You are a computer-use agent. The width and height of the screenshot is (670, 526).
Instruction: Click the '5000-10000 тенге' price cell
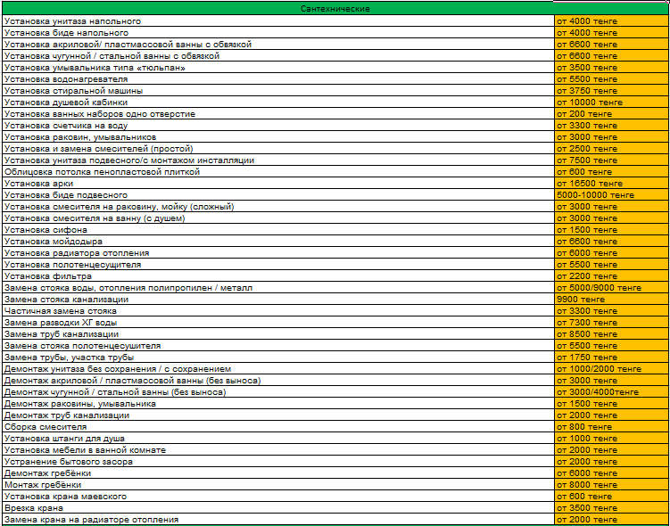611,195
